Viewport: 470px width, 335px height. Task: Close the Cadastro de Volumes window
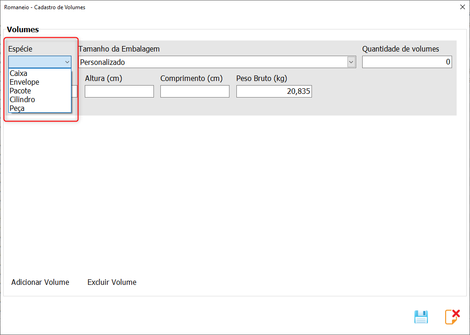pyautogui.click(x=462, y=7)
